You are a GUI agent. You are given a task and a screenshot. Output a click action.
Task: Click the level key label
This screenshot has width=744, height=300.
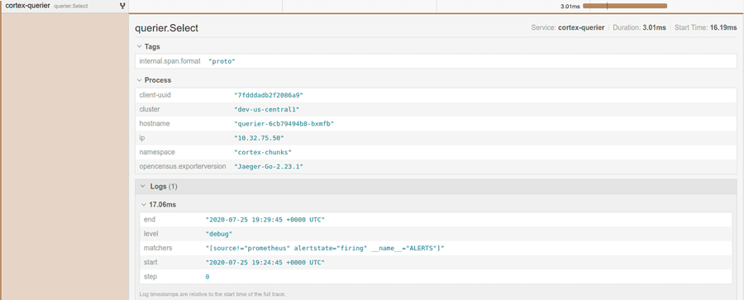150,234
